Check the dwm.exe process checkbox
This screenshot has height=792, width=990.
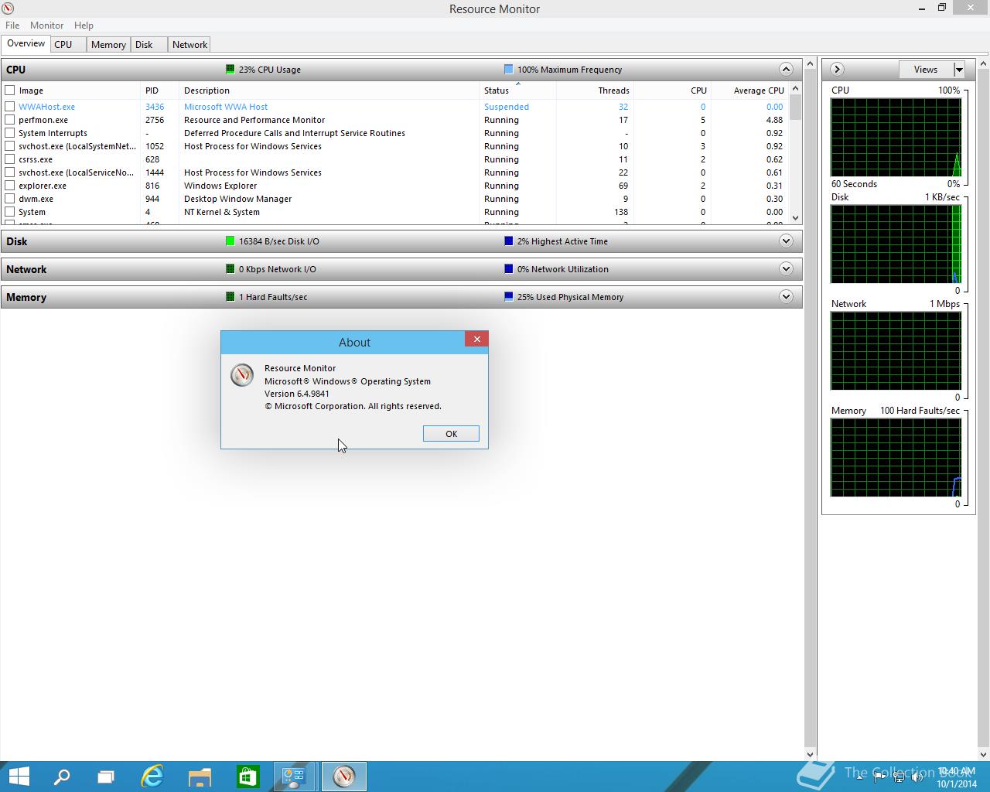(10, 199)
